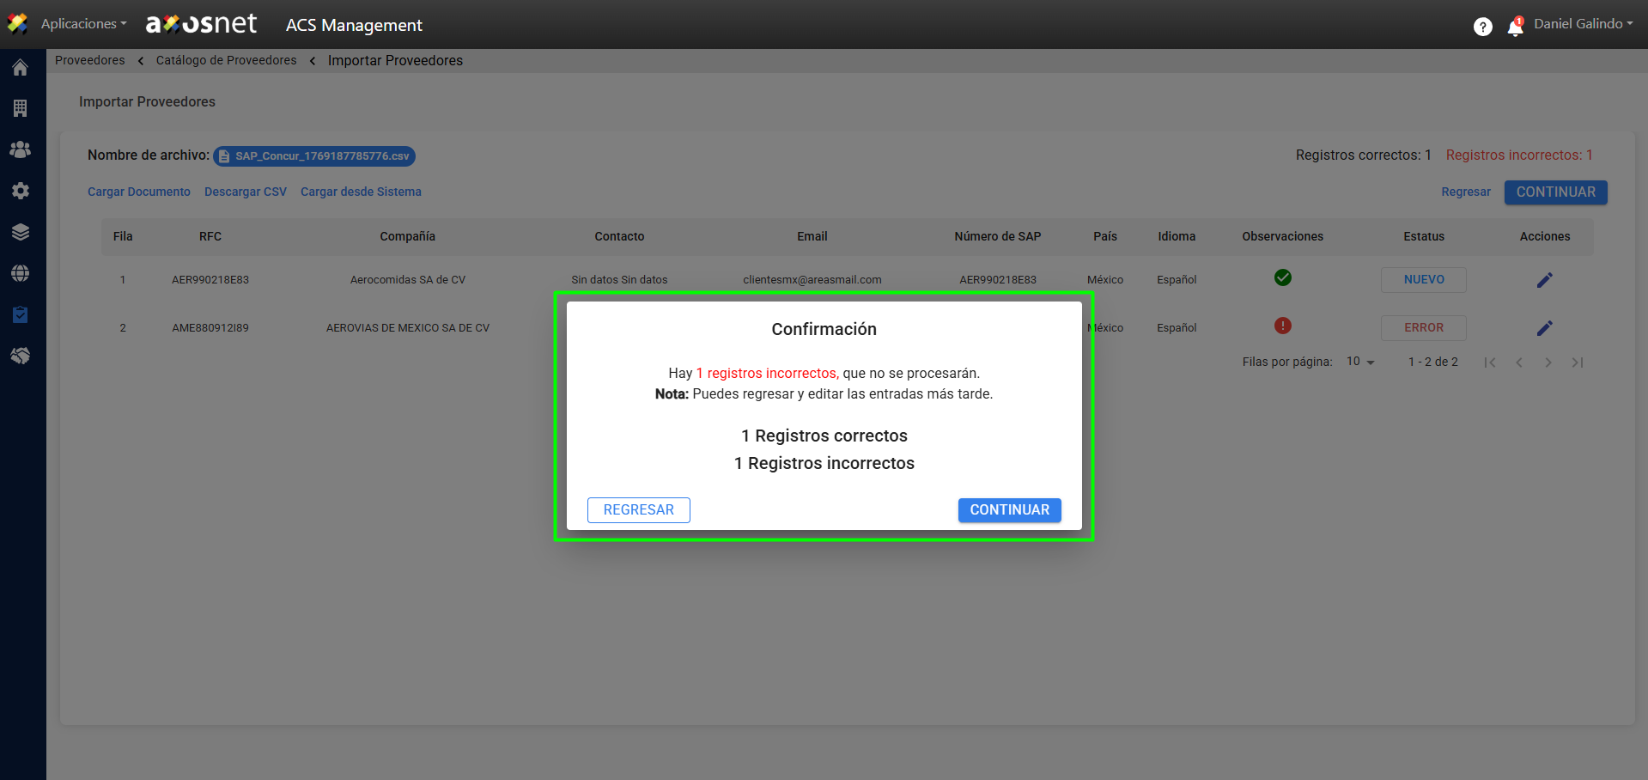Click the layers stack sidebar icon

click(21, 232)
